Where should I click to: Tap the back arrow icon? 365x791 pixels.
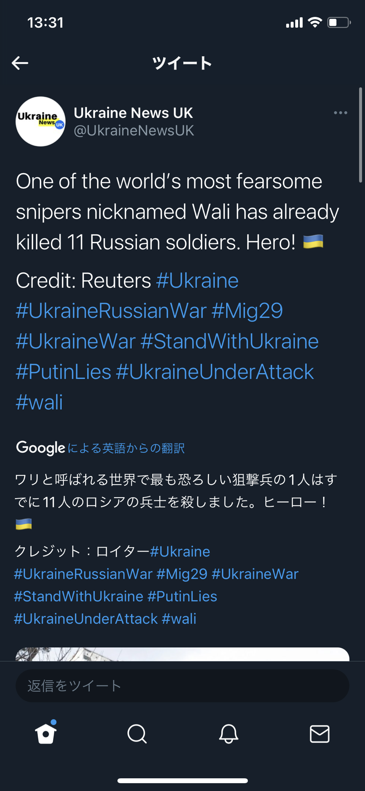20,63
